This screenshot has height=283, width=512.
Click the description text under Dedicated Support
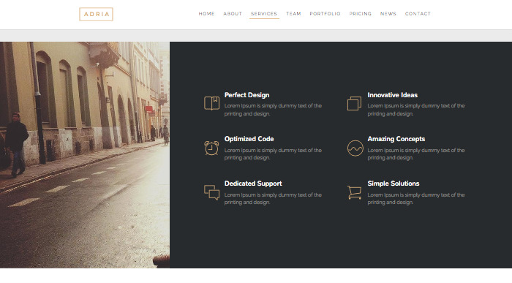273,198
